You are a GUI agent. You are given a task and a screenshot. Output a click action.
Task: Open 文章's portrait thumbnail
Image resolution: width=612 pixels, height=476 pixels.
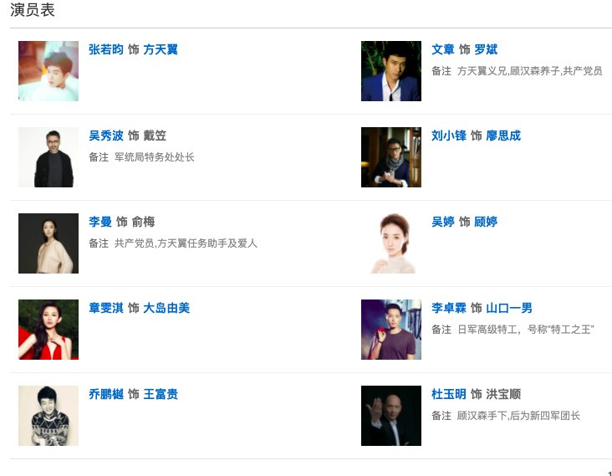click(391, 71)
